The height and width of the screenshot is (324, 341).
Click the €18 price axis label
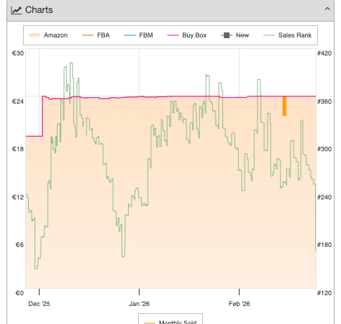point(18,149)
